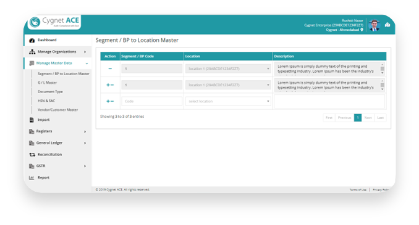Click first row Segment / BP Code field
419x225 pixels.
pos(152,69)
